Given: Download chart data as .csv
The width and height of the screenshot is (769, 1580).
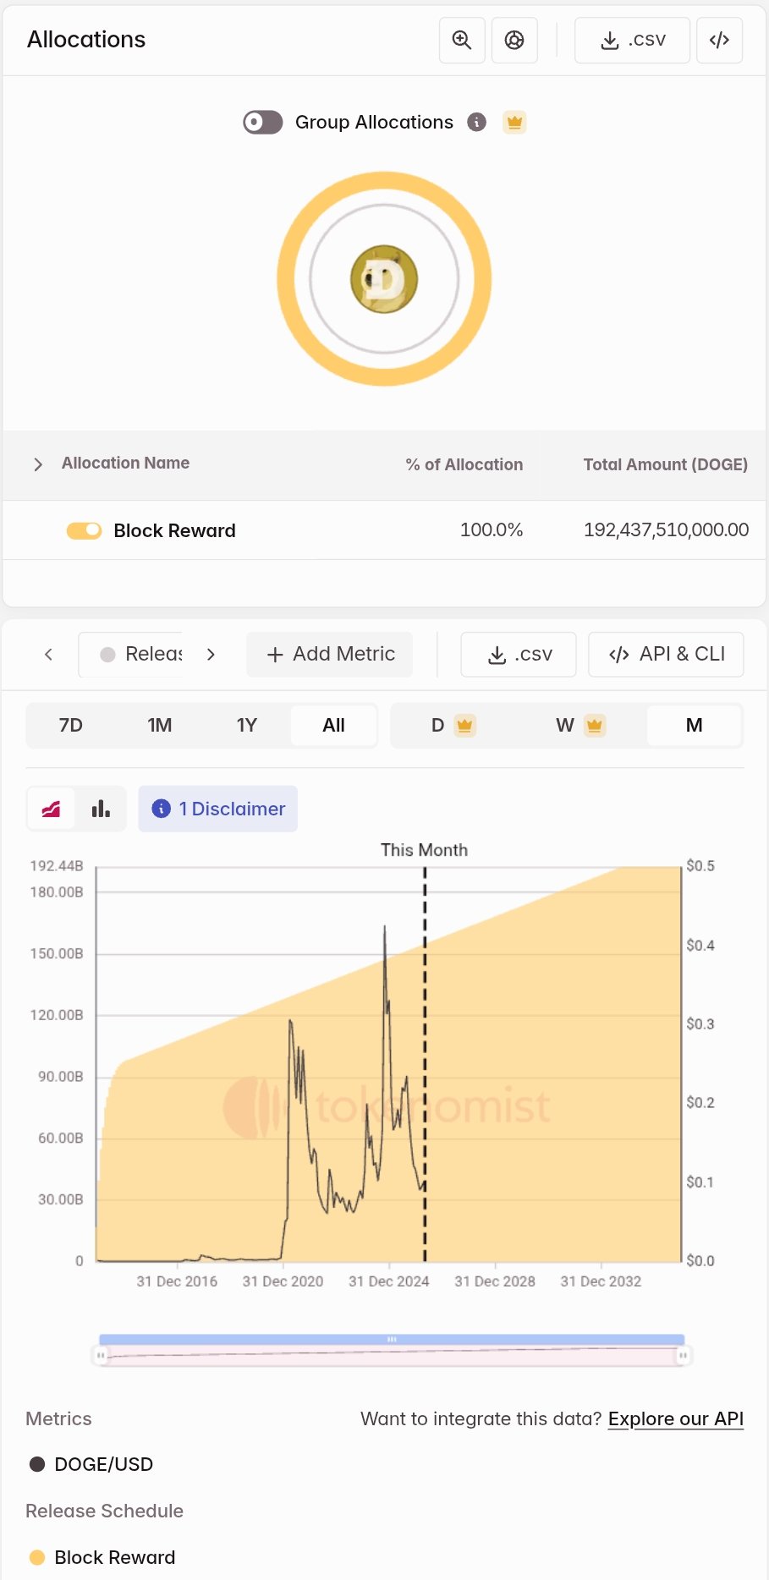Looking at the screenshot, I should pyautogui.click(x=519, y=654).
